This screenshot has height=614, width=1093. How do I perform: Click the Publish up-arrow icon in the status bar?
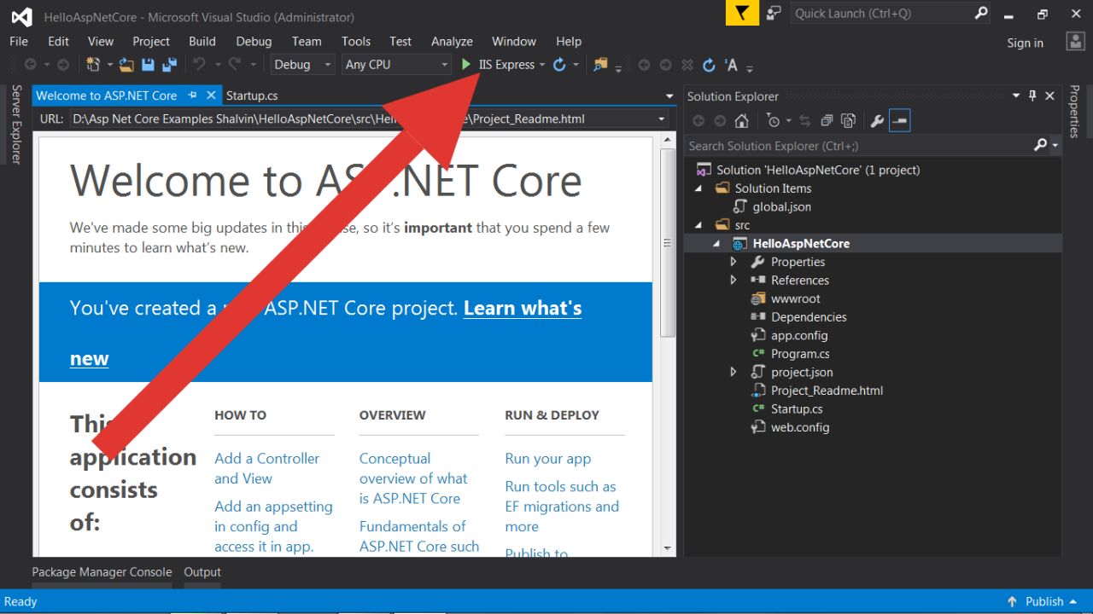click(1012, 601)
